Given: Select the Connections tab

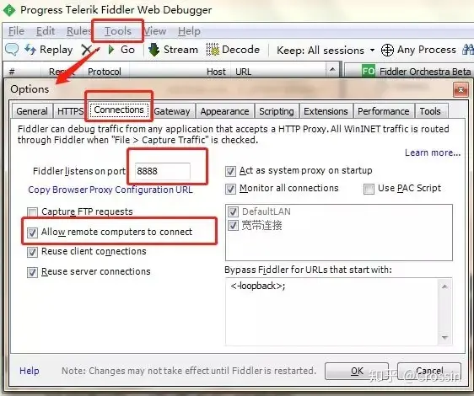Looking at the screenshot, I should pyautogui.click(x=119, y=110).
